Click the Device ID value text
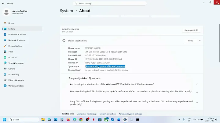Viewport: 220px width, 123px height. (103, 59)
